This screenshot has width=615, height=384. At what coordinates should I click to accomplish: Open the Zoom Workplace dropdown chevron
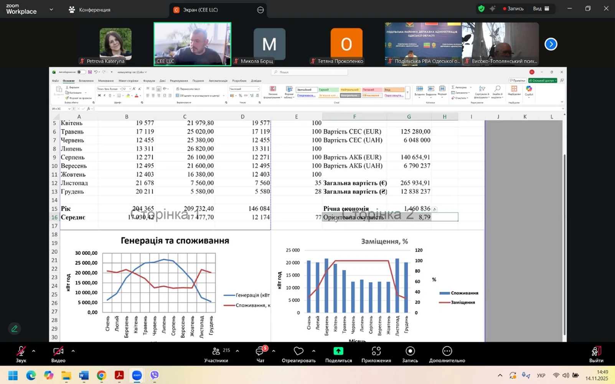(51, 10)
